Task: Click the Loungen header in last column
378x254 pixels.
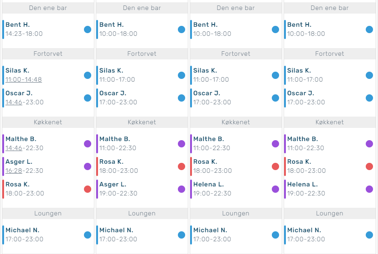Action: 329,213
